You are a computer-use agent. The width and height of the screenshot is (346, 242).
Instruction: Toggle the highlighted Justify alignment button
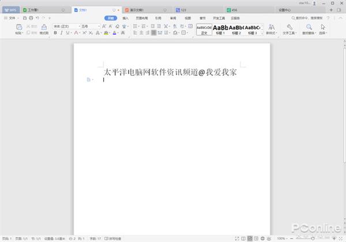[154, 33]
